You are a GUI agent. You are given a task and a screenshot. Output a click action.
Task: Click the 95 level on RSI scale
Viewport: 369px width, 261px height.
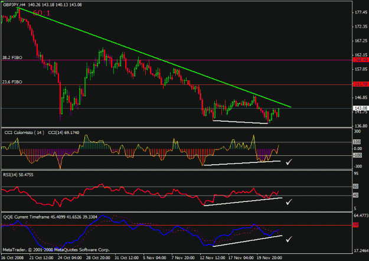356,174
